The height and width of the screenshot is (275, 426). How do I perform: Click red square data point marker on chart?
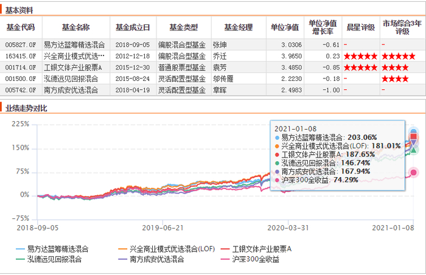pos(413,137)
